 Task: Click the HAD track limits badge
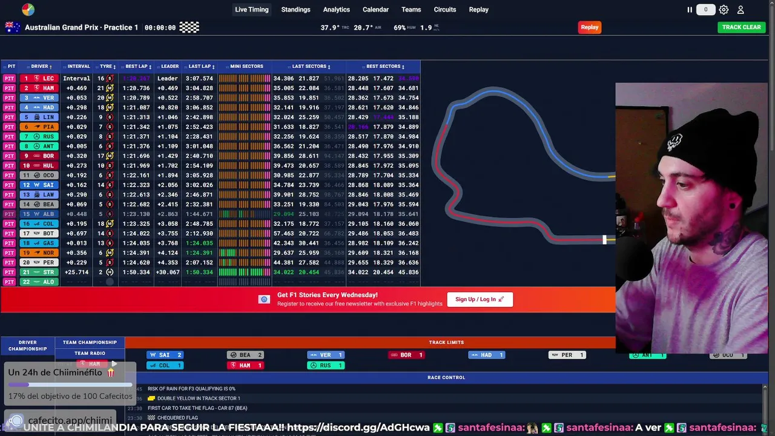[487, 355]
